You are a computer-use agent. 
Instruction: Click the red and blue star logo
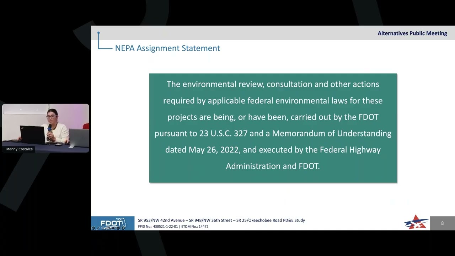pos(416,222)
